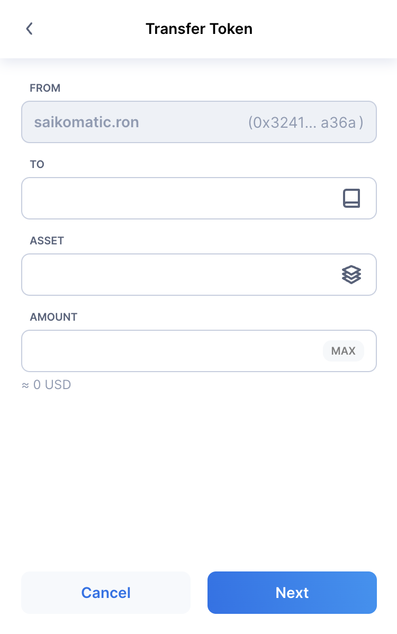Viewport: 397px width, 634px height.
Task: Click the FROM label
Action: coord(45,88)
